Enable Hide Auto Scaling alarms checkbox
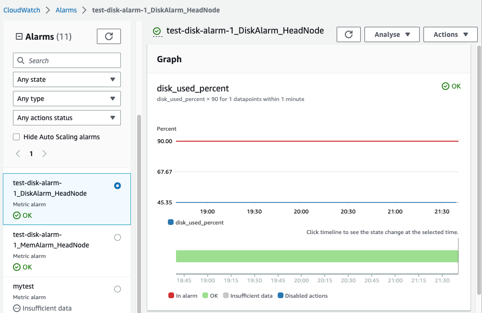 click(x=17, y=137)
